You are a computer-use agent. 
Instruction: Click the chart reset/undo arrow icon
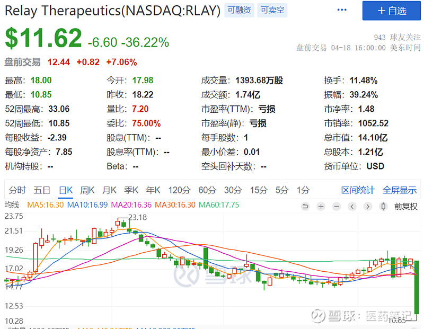tap(305, 207)
